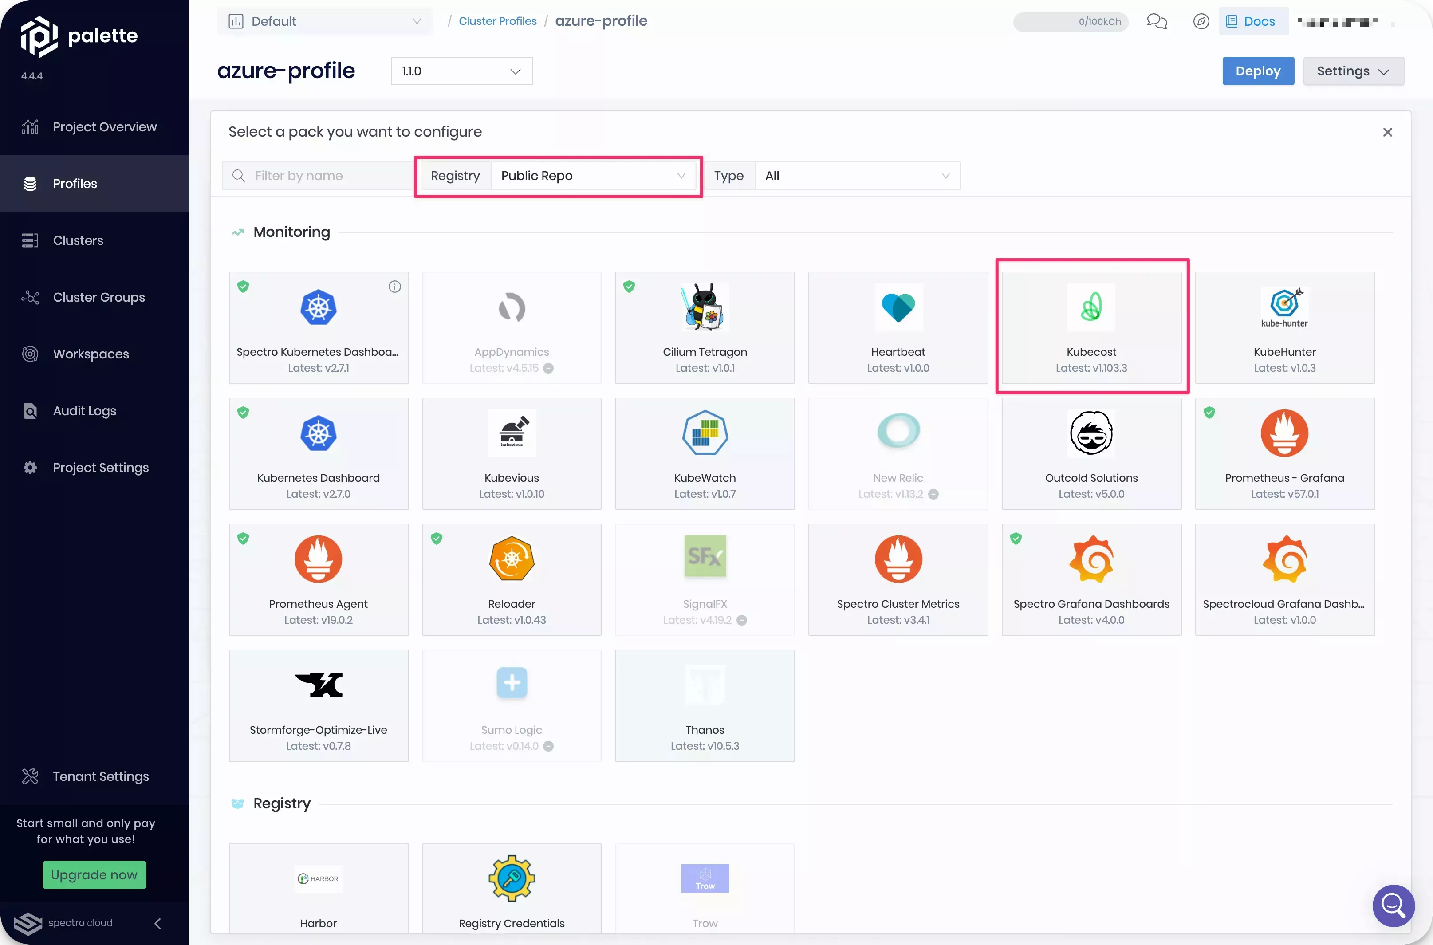1433x945 pixels.
Task: Open the Outcold Solutions pack
Action: [1091, 453]
